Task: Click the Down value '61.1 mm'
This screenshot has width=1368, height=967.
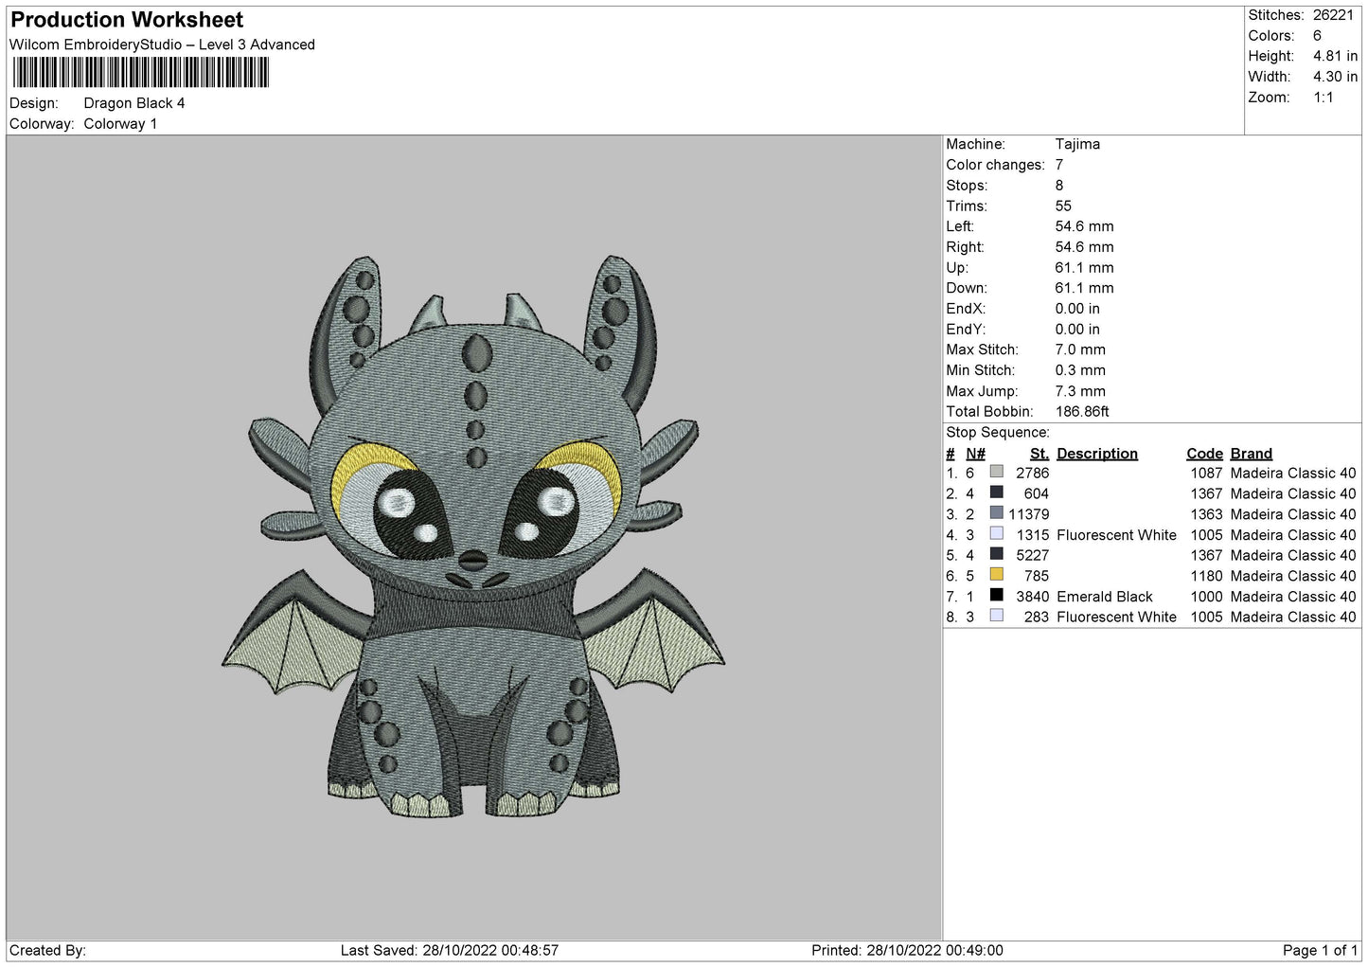Action: tap(1084, 288)
